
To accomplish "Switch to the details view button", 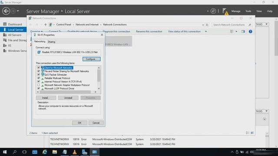I will [x=248, y=133].
